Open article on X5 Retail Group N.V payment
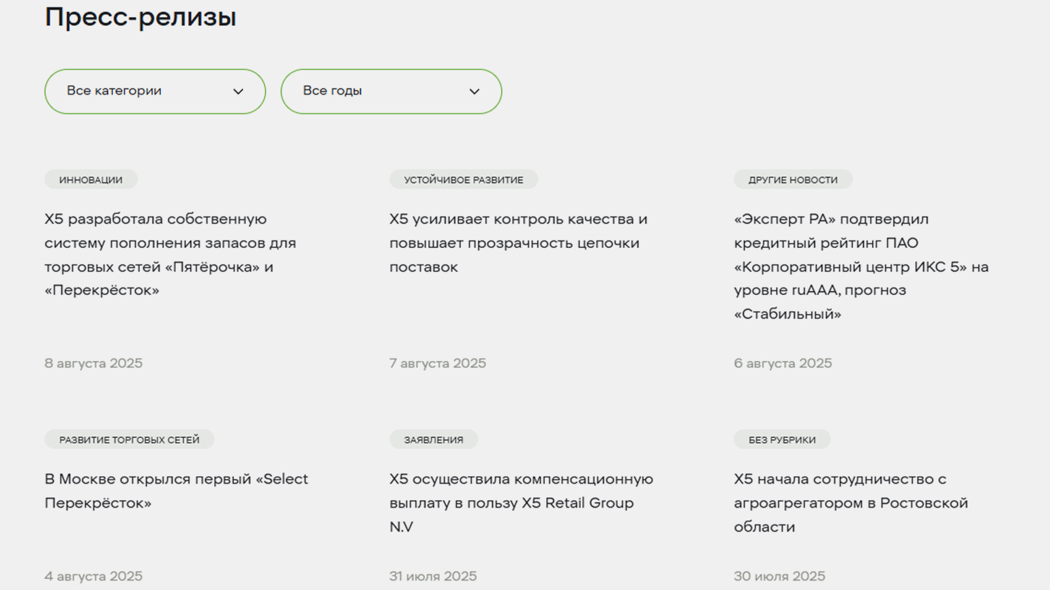 pyautogui.click(x=521, y=503)
